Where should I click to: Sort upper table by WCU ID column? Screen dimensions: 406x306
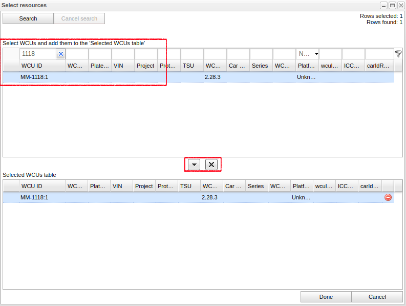click(x=42, y=66)
